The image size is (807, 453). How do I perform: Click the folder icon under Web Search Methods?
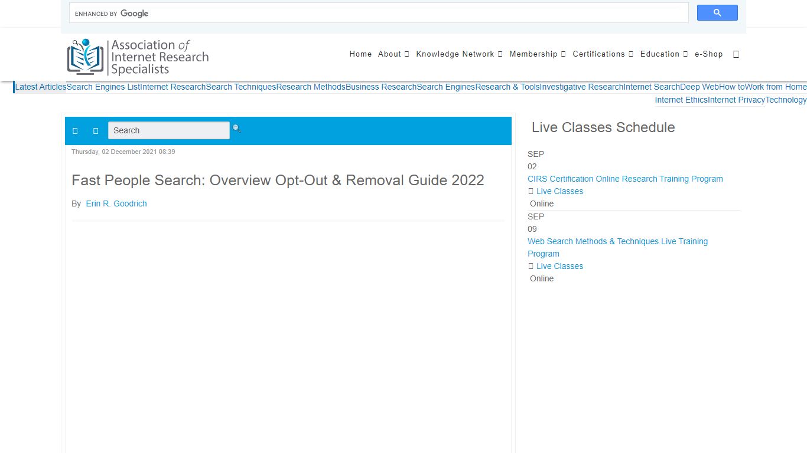coord(531,266)
